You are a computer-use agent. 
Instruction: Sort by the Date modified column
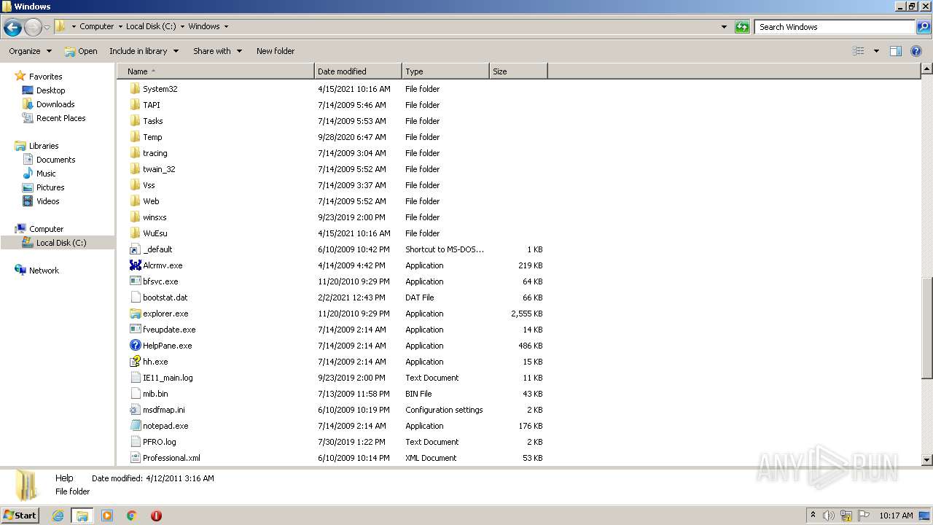pyautogui.click(x=358, y=71)
